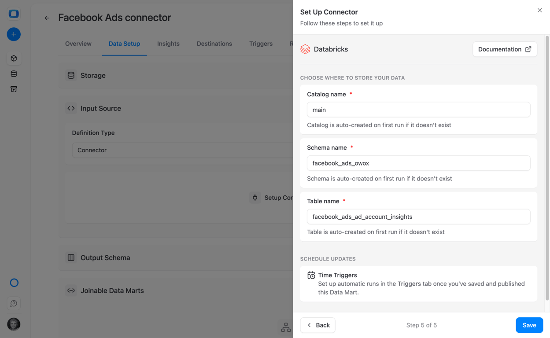Image resolution: width=550 pixels, height=338 pixels.
Task: Click the 'Follow these steps to set it up' text
Action: [x=341, y=23]
